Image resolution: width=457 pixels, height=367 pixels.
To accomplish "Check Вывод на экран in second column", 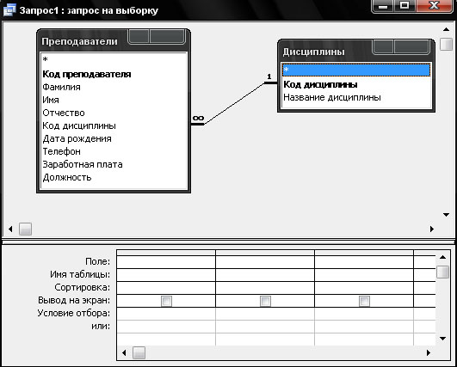I will tap(265, 301).
